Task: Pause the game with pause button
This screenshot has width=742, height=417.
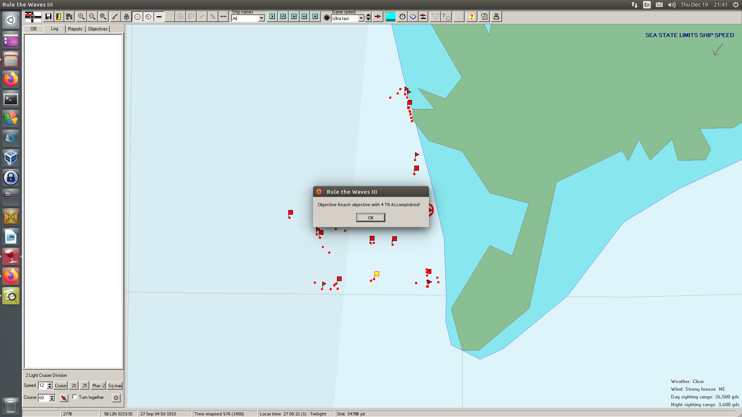Action: [x=315, y=17]
